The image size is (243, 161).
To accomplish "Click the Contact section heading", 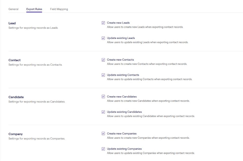I will 15,60.
